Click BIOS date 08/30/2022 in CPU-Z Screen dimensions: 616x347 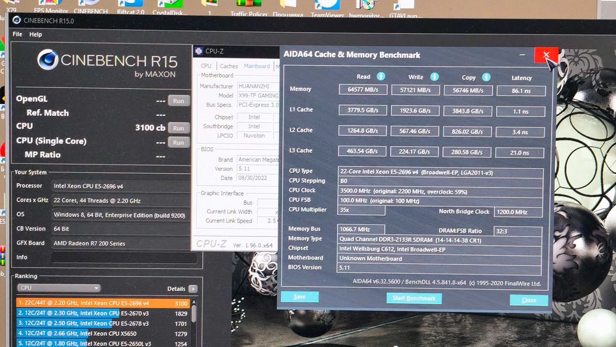click(257, 178)
